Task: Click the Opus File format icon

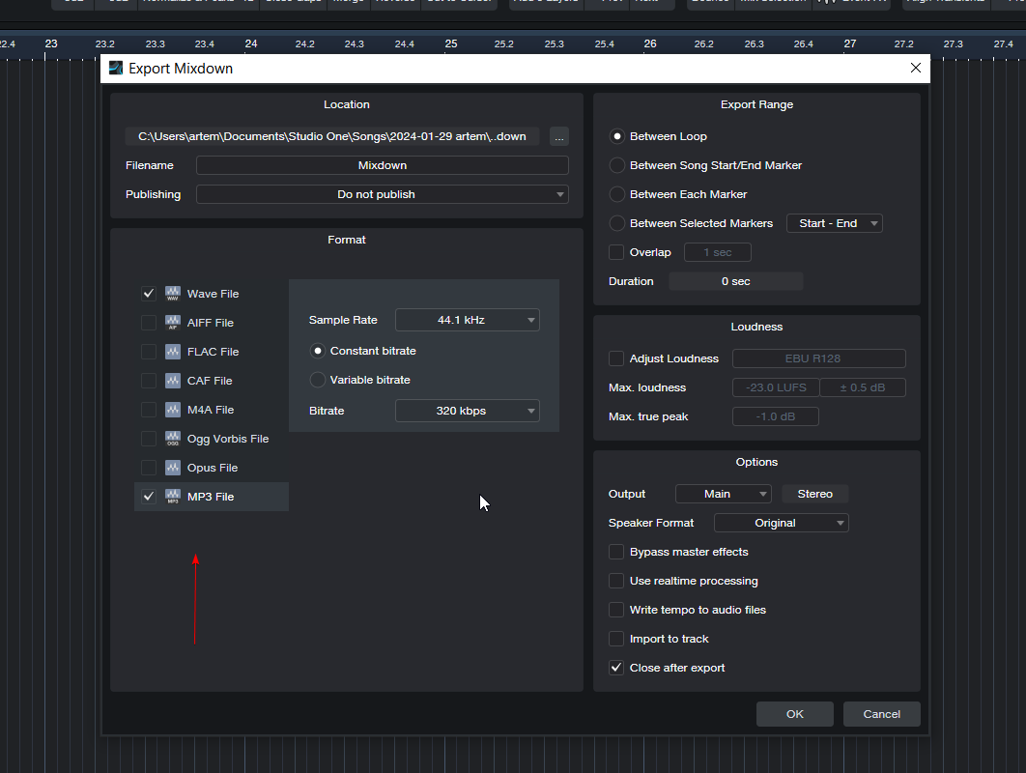Action: 173,468
